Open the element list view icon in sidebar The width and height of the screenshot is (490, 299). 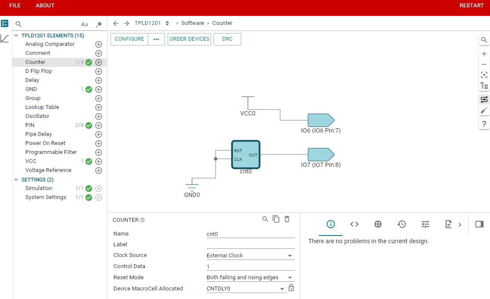(5, 24)
